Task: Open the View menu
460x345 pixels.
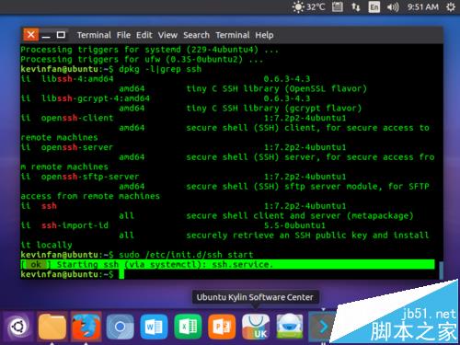Action: coord(167,35)
